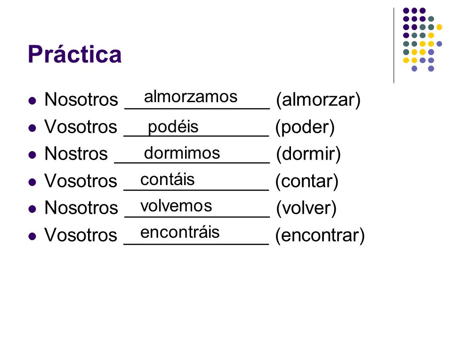Image resolution: width=452 pixels, height=339 pixels.
Task: Click the answer encontráis
Action: (x=180, y=232)
